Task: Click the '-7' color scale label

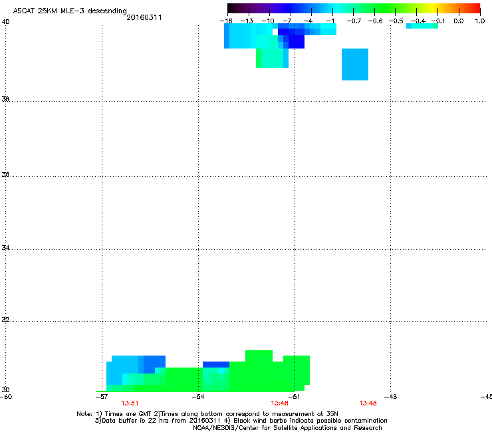Action: [287, 21]
